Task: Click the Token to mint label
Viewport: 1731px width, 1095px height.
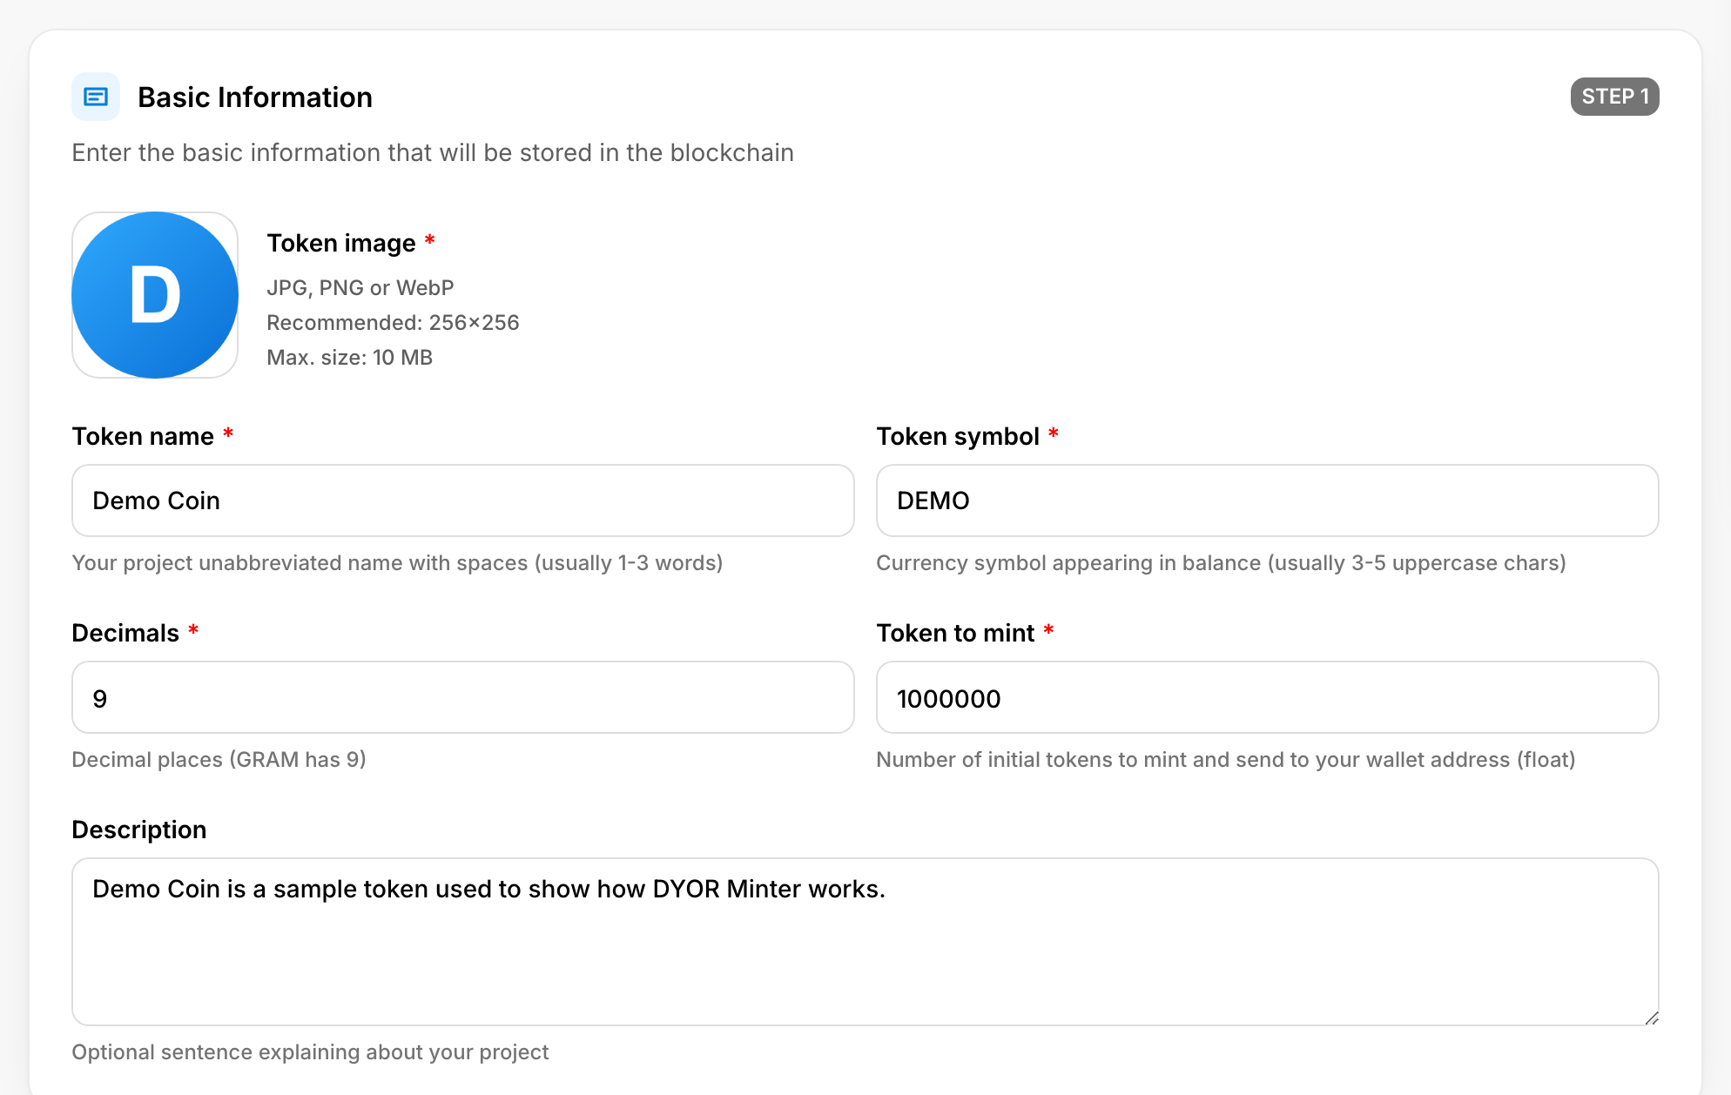Action: coord(955,633)
